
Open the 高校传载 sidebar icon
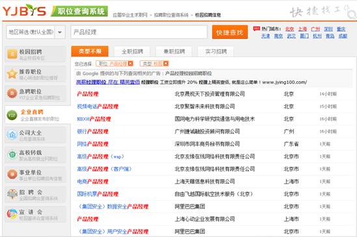[12, 155]
